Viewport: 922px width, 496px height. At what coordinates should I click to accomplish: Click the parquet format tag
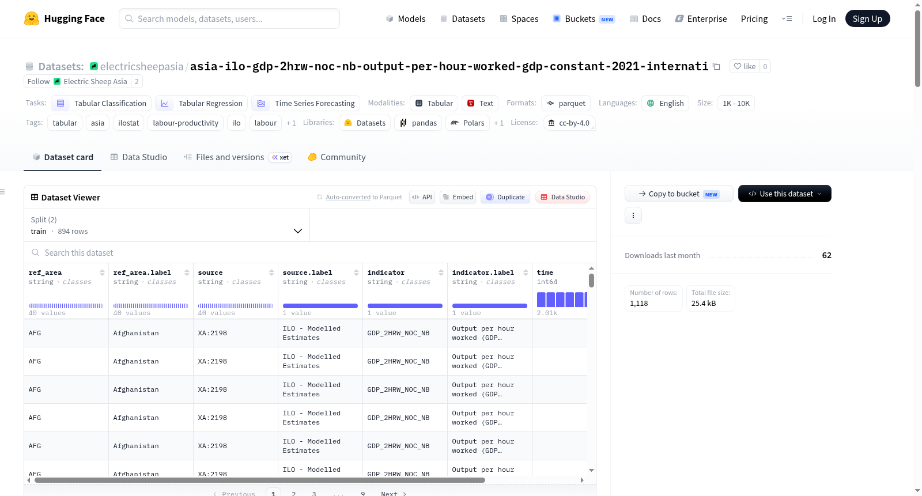tap(566, 103)
